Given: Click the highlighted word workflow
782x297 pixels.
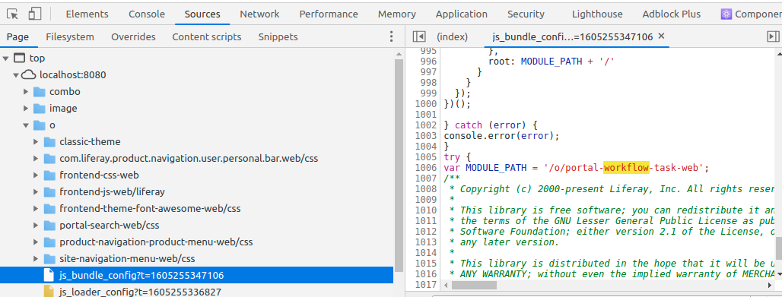Looking at the screenshot, I should 626,168.
